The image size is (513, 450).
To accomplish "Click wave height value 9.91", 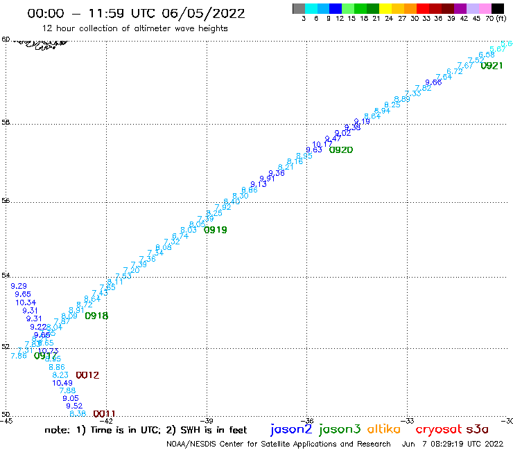I will coord(267,179).
